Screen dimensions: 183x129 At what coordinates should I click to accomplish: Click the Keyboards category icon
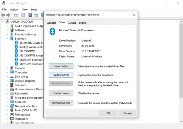pos(12,93)
